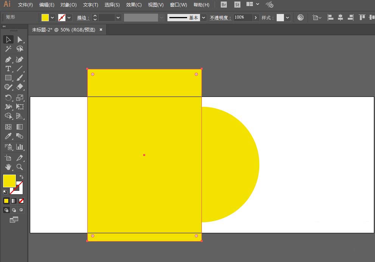Reset to default fill and stroke
Screen dimensions: 375x262
pyautogui.click(x=5, y=192)
